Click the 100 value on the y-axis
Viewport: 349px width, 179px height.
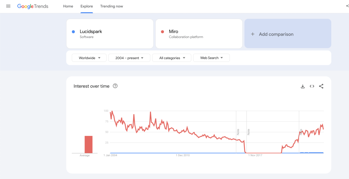point(106,111)
